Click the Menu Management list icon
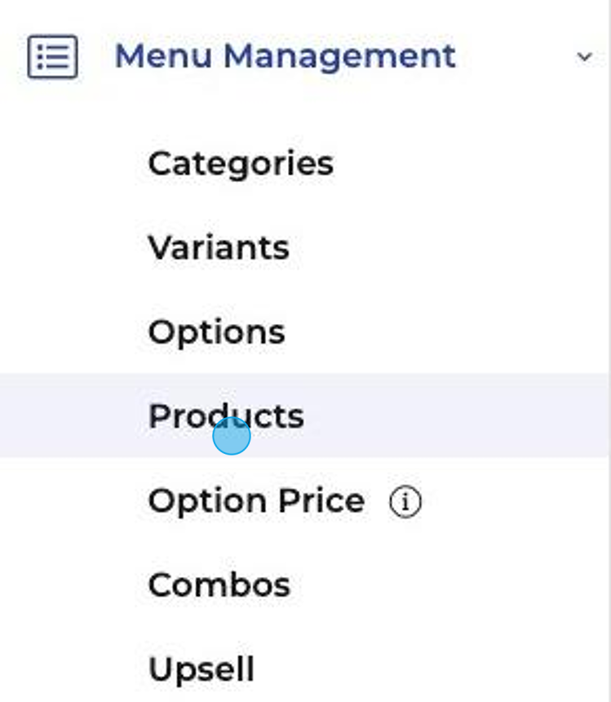Viewport: 611px width, 702px height. click(53, 56)
